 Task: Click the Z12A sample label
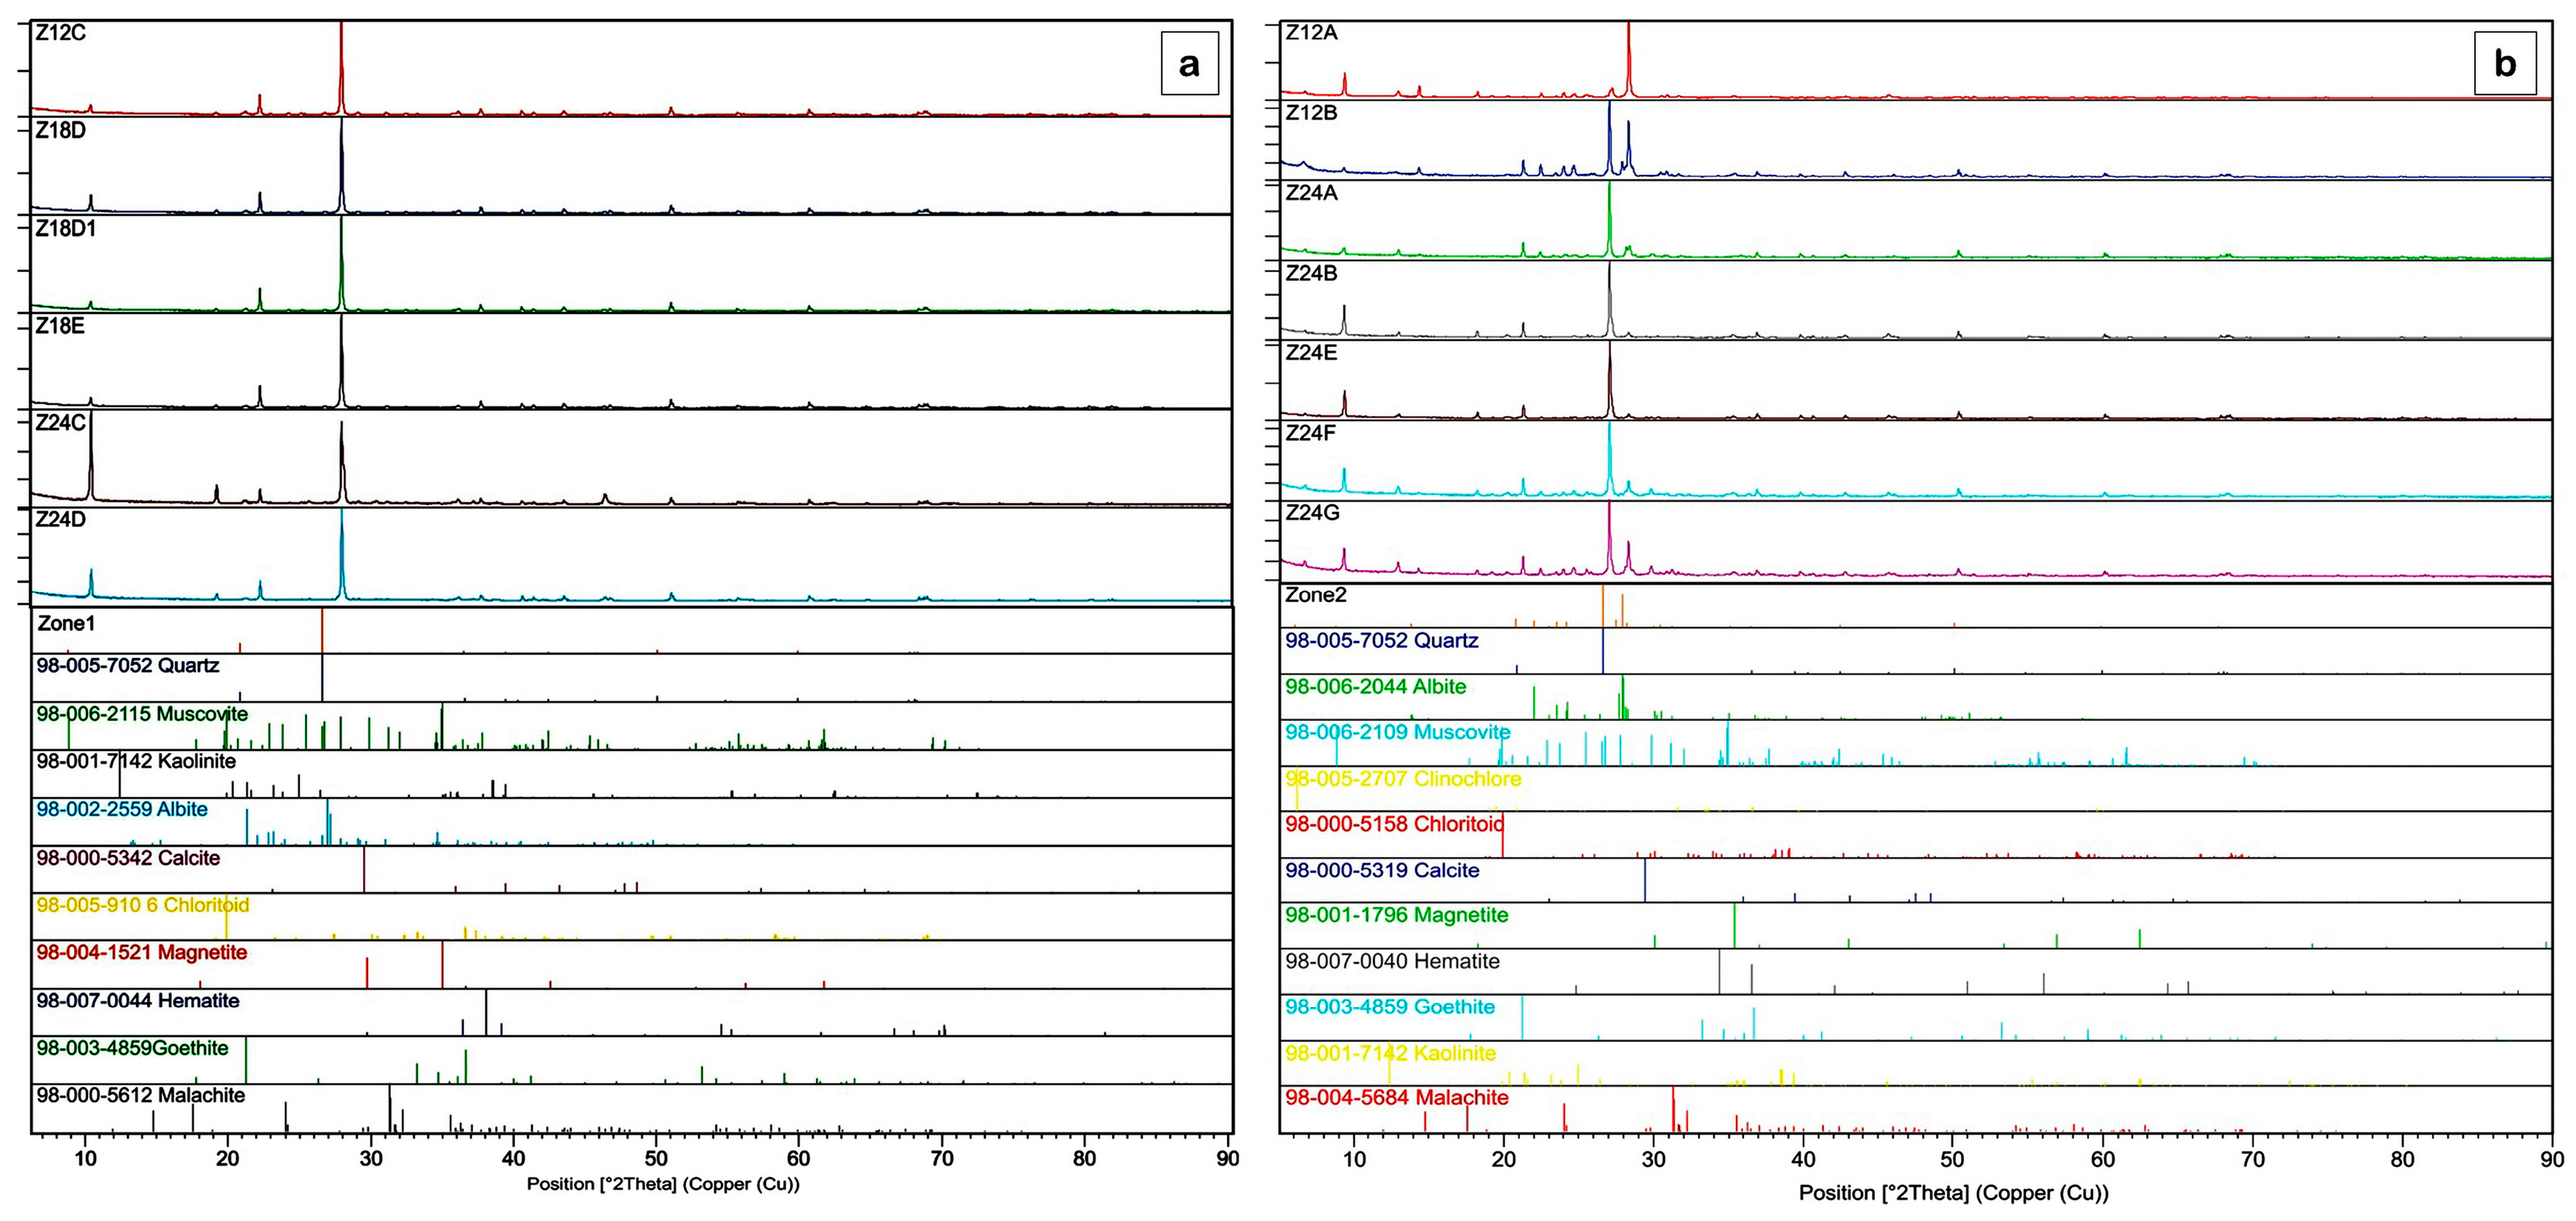point(1311,32)
